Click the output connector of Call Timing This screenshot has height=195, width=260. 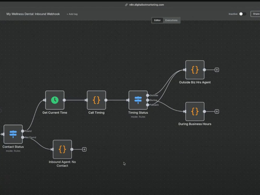[x=106, y=100]
